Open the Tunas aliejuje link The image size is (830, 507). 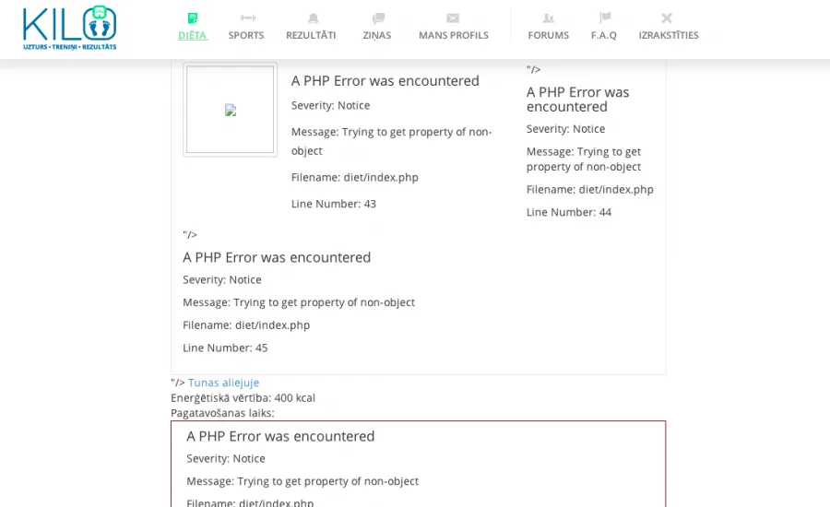coord(223,383)
